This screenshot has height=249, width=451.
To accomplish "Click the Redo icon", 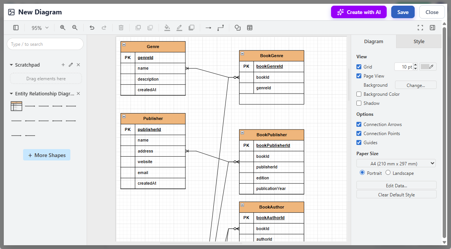I will click(104, 27).
